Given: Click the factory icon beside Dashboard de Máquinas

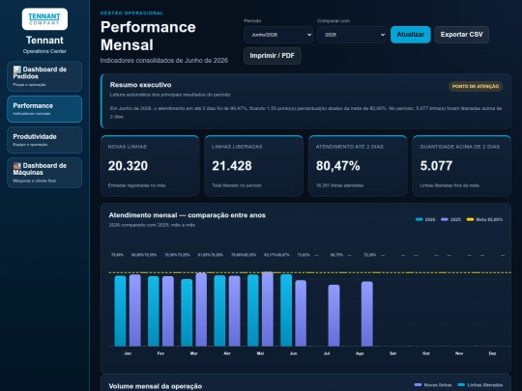Looking at the screenshot, I should [17, 166].
